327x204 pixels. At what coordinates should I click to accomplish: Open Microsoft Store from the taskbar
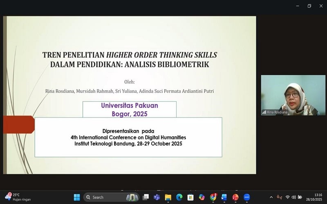click(x=190, y=197)
